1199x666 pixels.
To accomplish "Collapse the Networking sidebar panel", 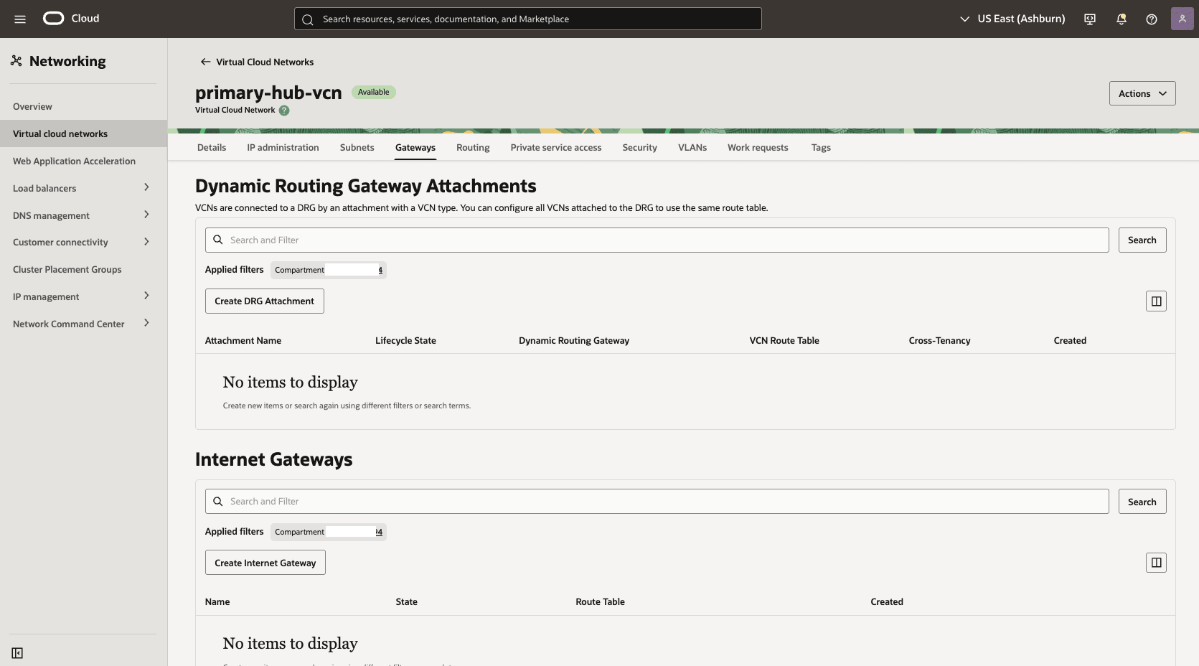I will tap(18, 653).
